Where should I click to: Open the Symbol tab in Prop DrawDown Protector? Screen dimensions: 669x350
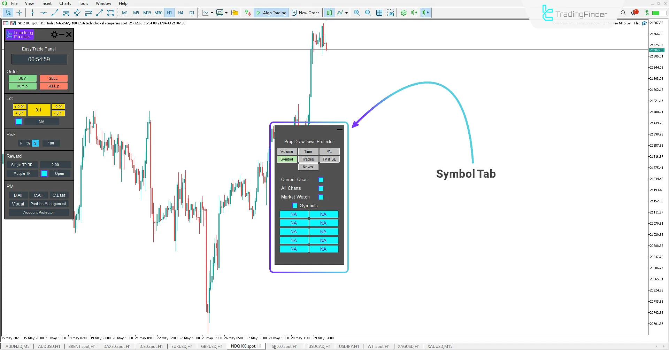coord(287,159)
